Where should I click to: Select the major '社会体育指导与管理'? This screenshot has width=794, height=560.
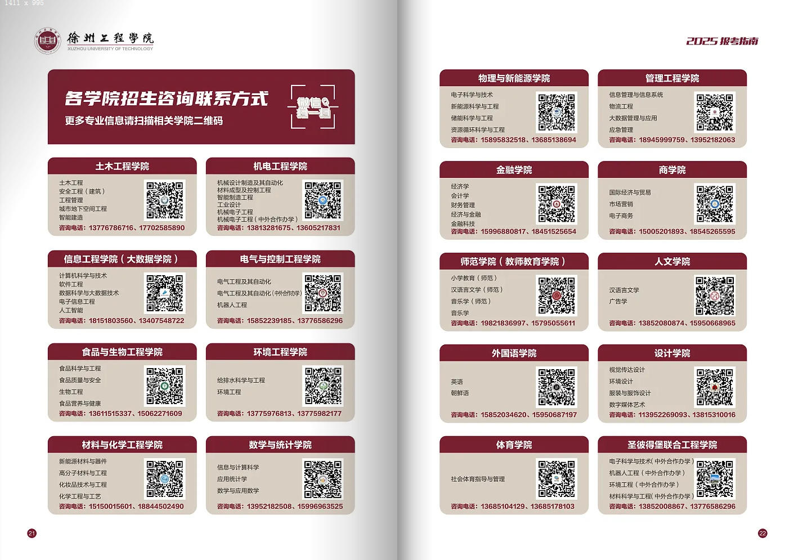coord(478,480)
